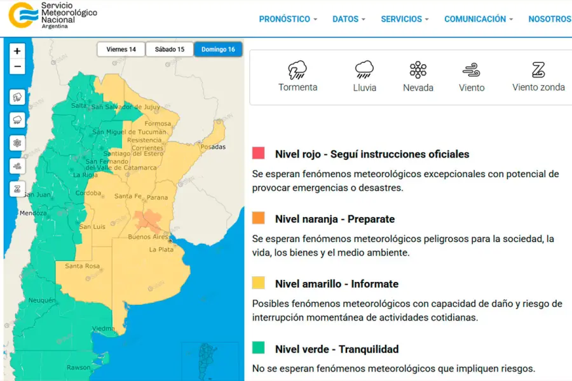
Task: Zoom in on the alert map
Action: pos(17,51)
